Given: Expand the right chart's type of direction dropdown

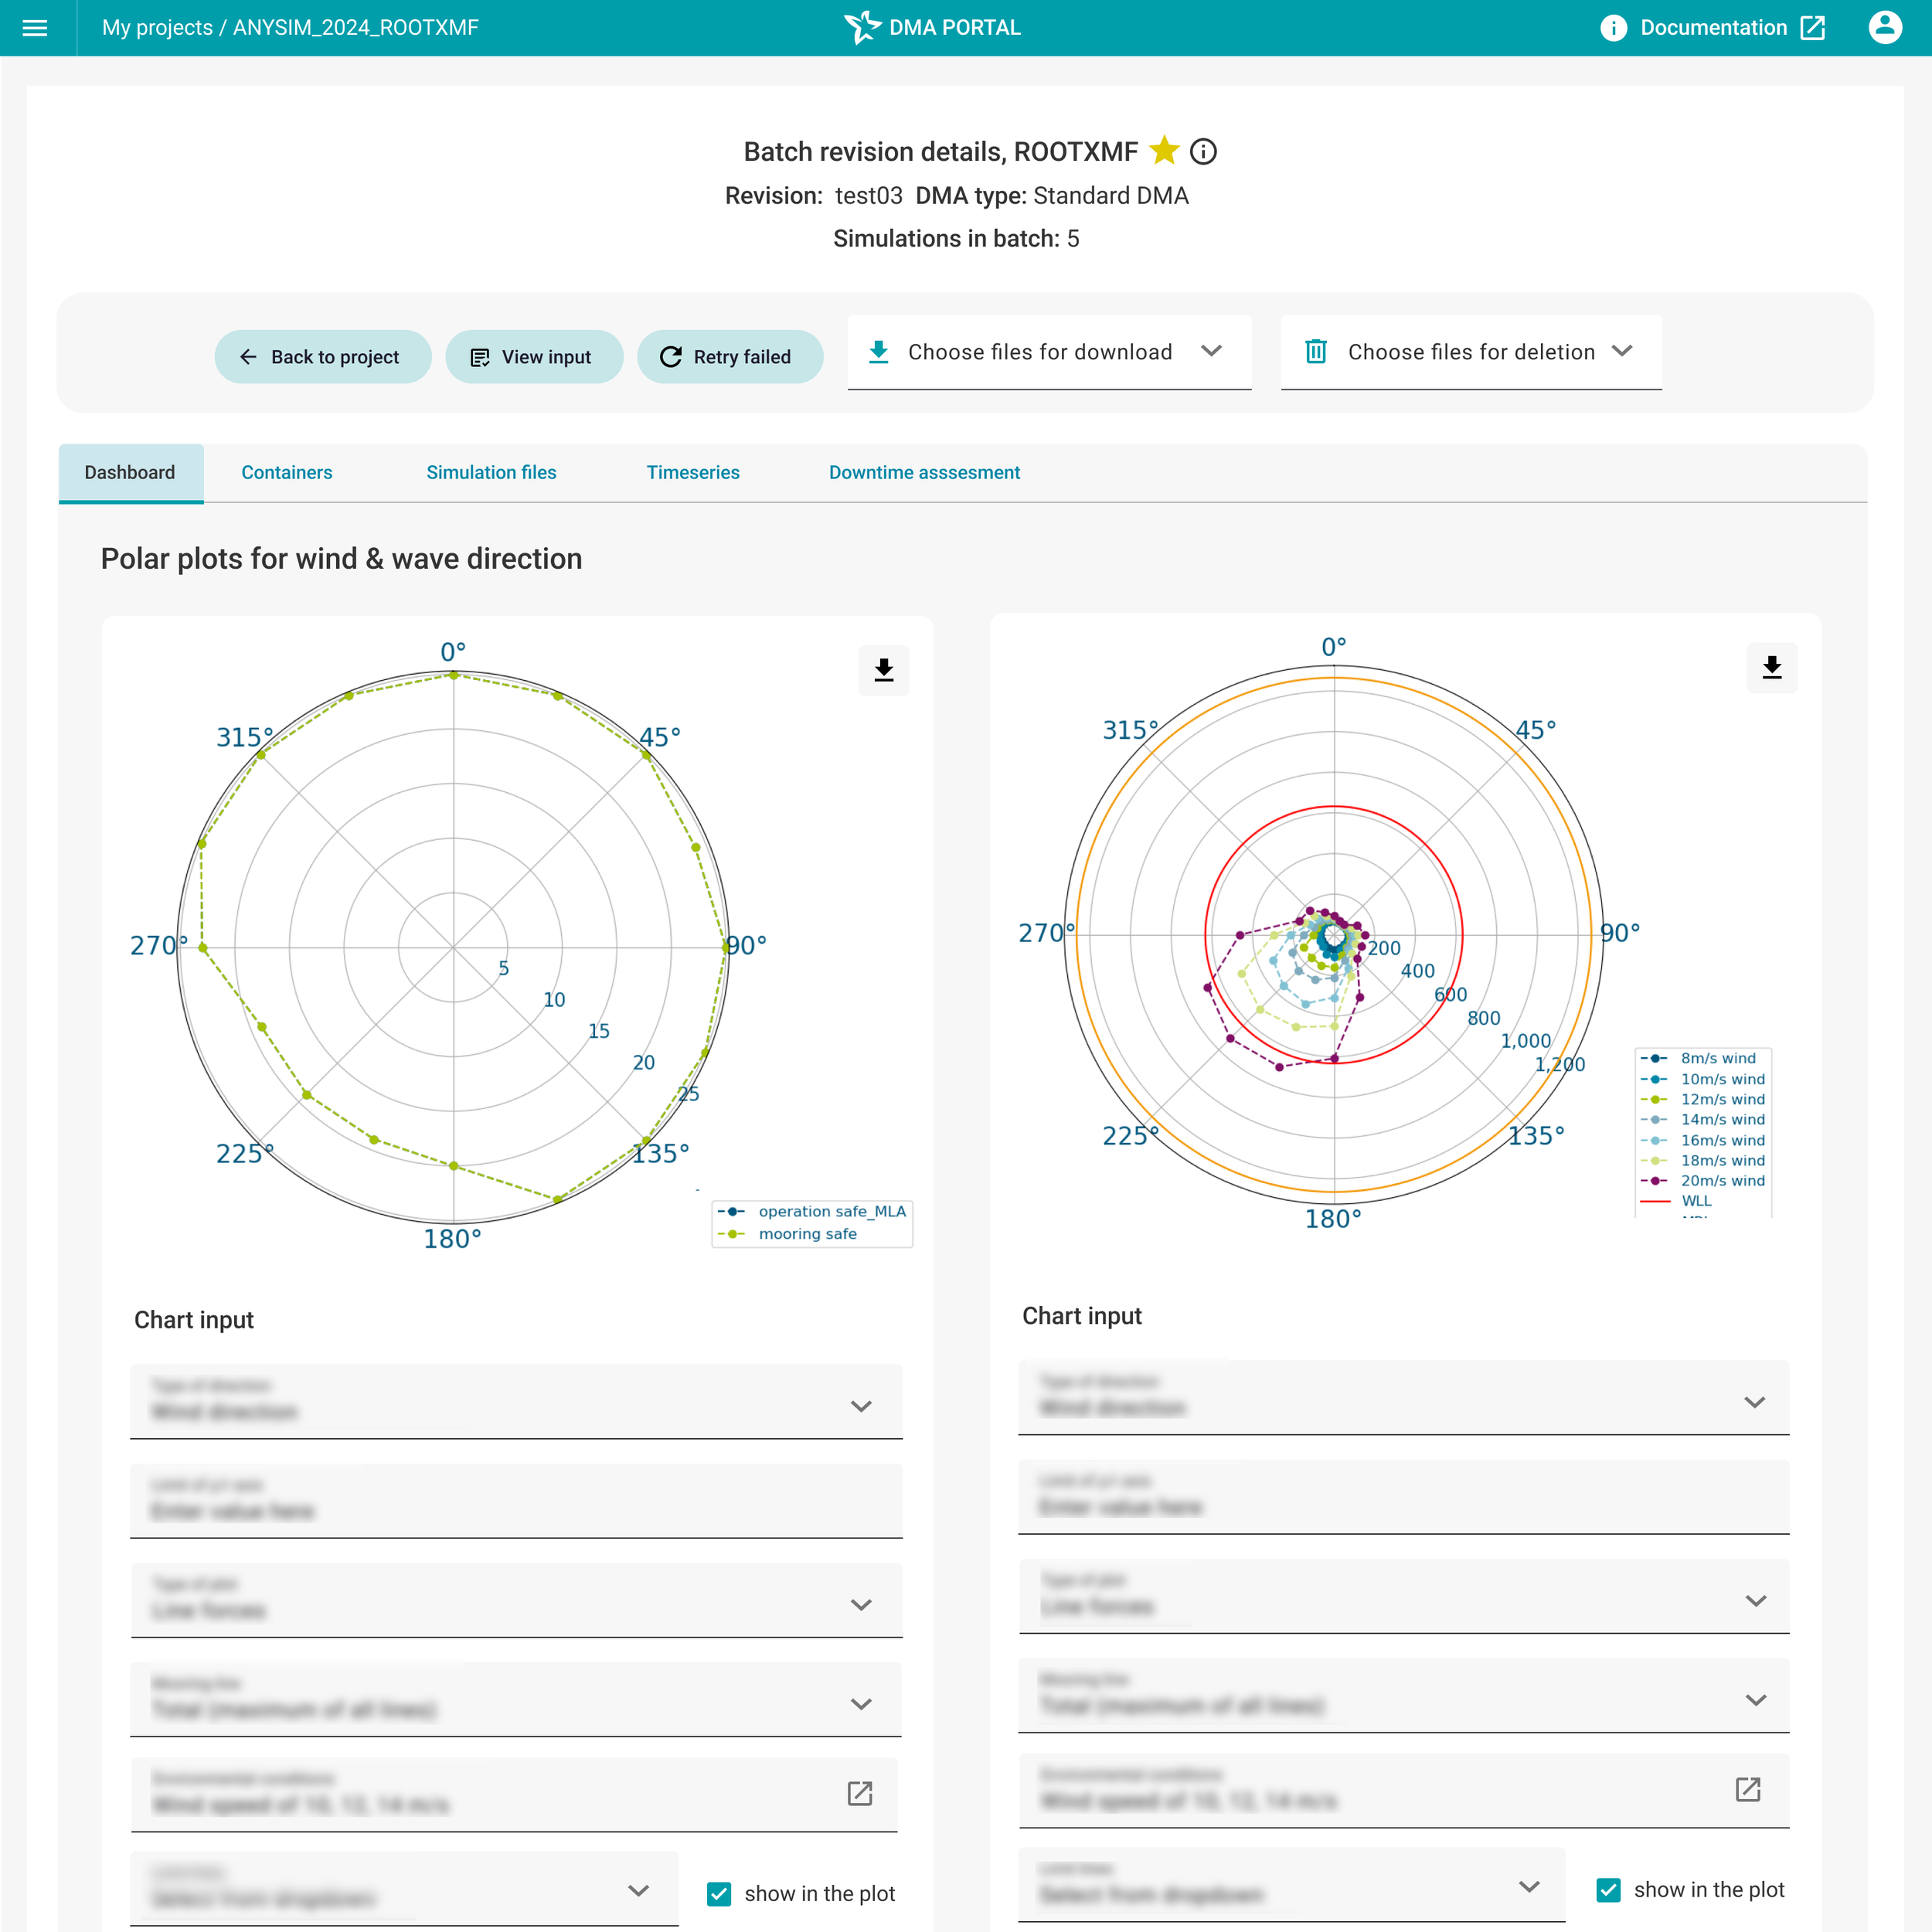Looking at the screenshot, I should coord(1404,1398).
